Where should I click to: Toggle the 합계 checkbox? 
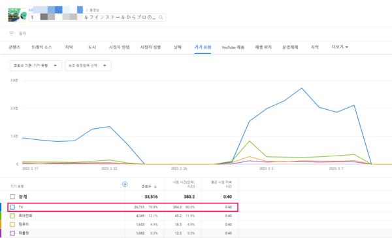[12, 197]
